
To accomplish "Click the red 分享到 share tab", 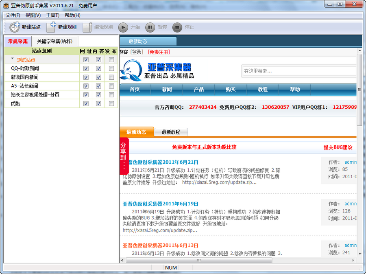I will point(124,156).
